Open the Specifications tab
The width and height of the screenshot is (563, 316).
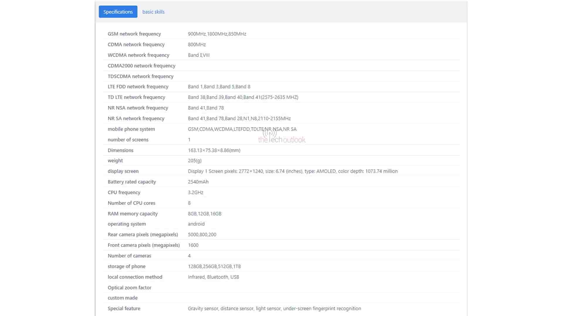(118, 12)
